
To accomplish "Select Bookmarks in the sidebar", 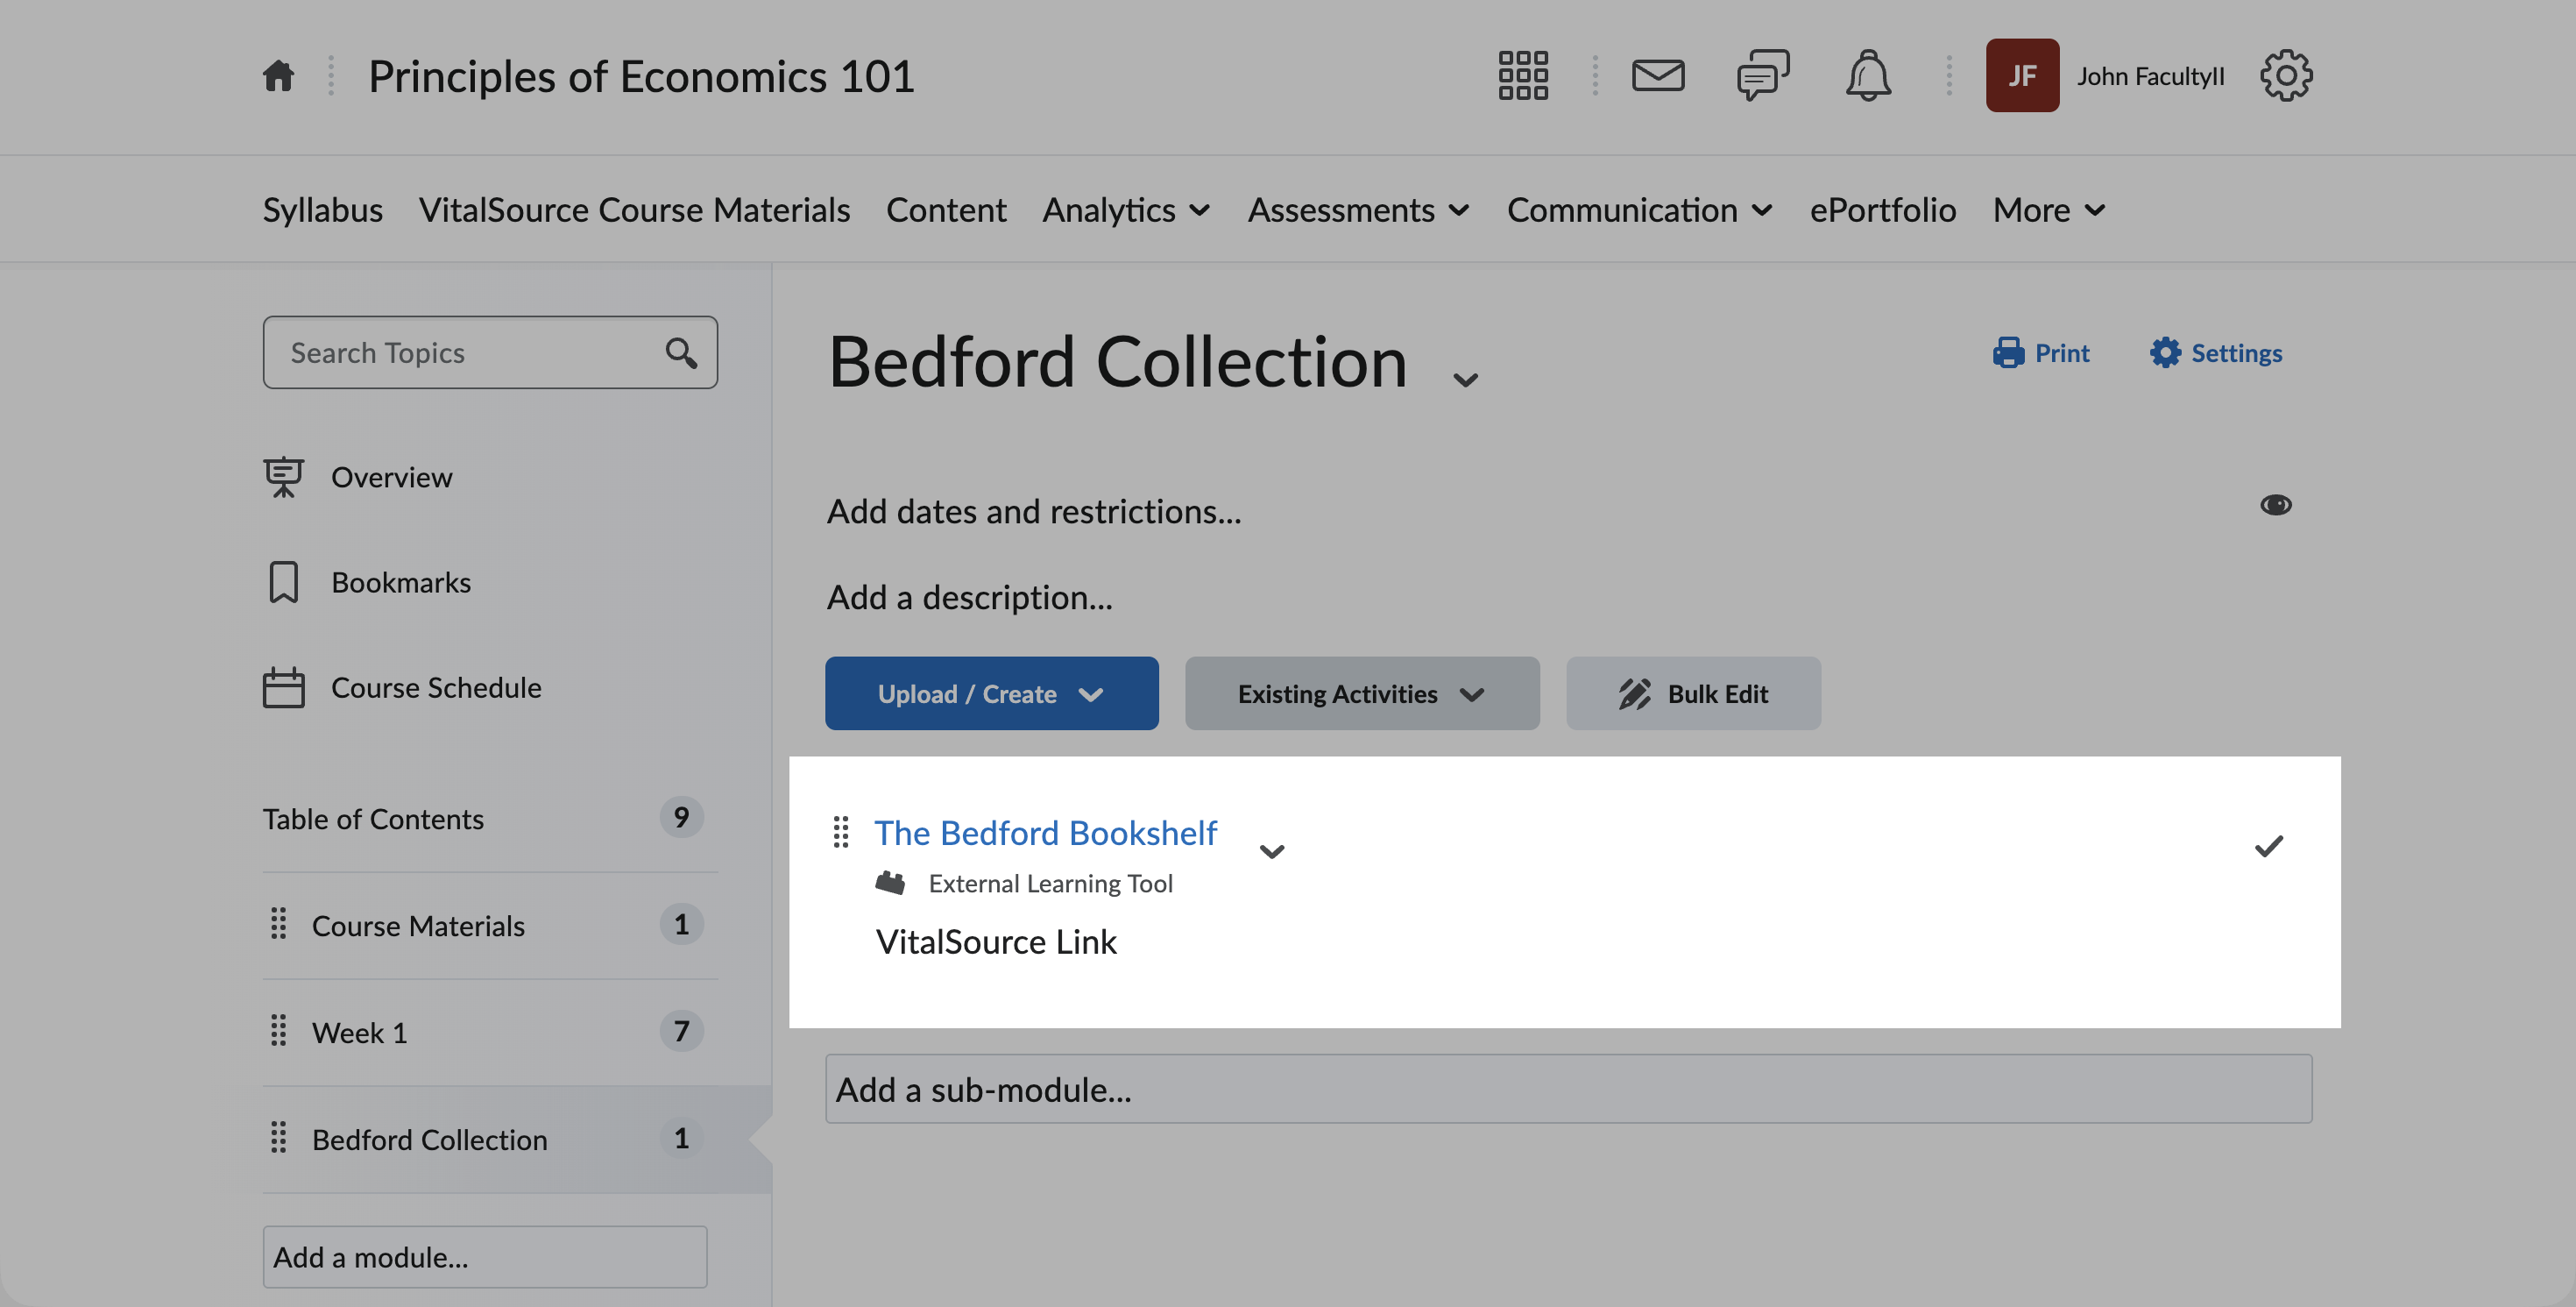I will point(401,582).
